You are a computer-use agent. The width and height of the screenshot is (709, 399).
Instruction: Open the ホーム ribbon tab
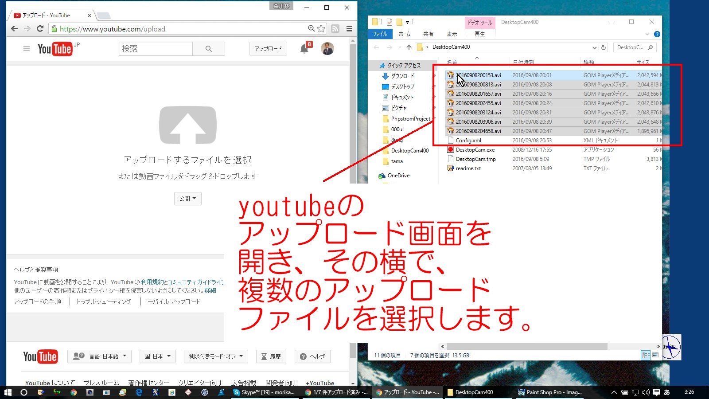[405, 34]
